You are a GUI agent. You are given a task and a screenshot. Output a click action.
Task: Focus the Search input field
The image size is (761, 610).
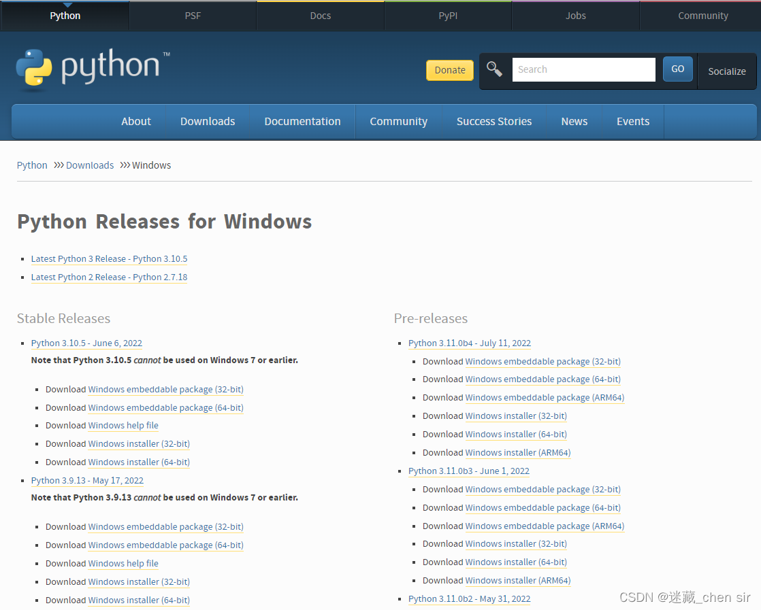(584, 69)
